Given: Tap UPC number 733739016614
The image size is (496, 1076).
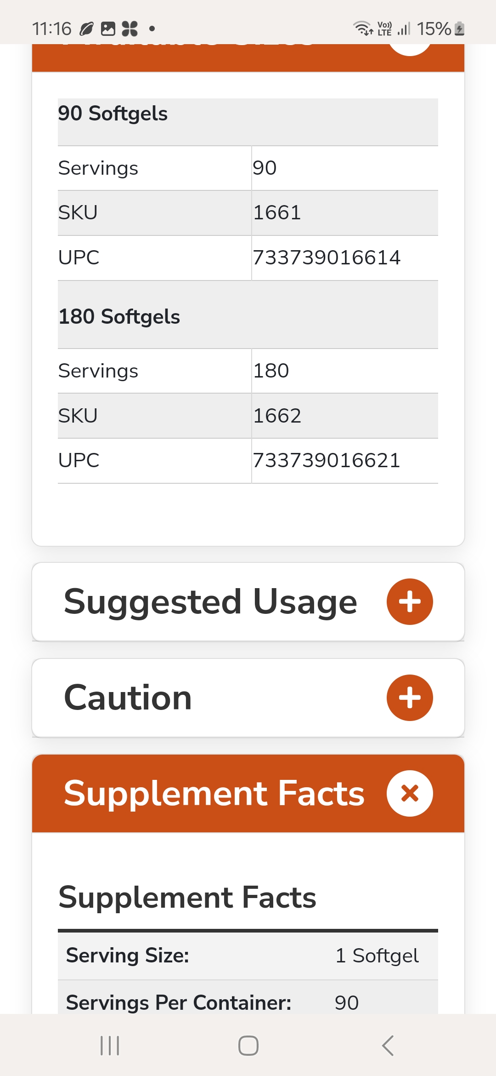Looking at the screenshot, I should tap(327, 258).
